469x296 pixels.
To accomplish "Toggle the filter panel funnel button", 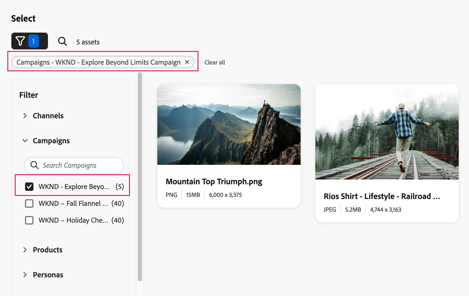I will click(x=30, y=41).
